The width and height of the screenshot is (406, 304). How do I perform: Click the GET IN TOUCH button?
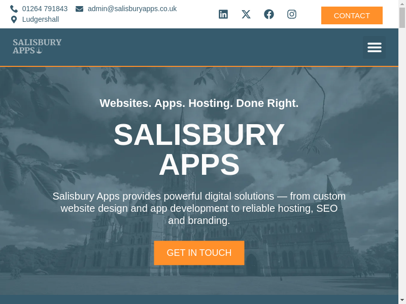(x=199, y=253)
